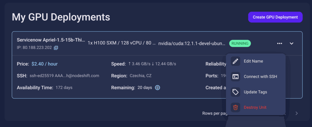
Task: Click the tag icon for Update Tags
Action: (x=235, y=92)
